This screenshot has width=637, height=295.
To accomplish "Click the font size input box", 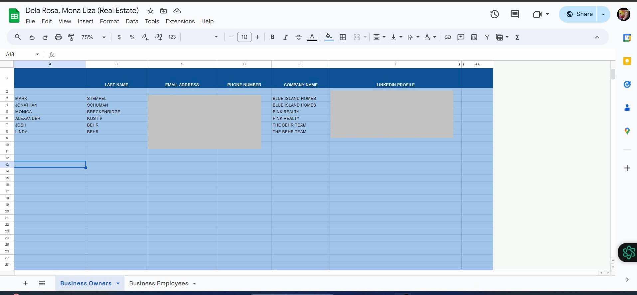I will click(244, 37).
